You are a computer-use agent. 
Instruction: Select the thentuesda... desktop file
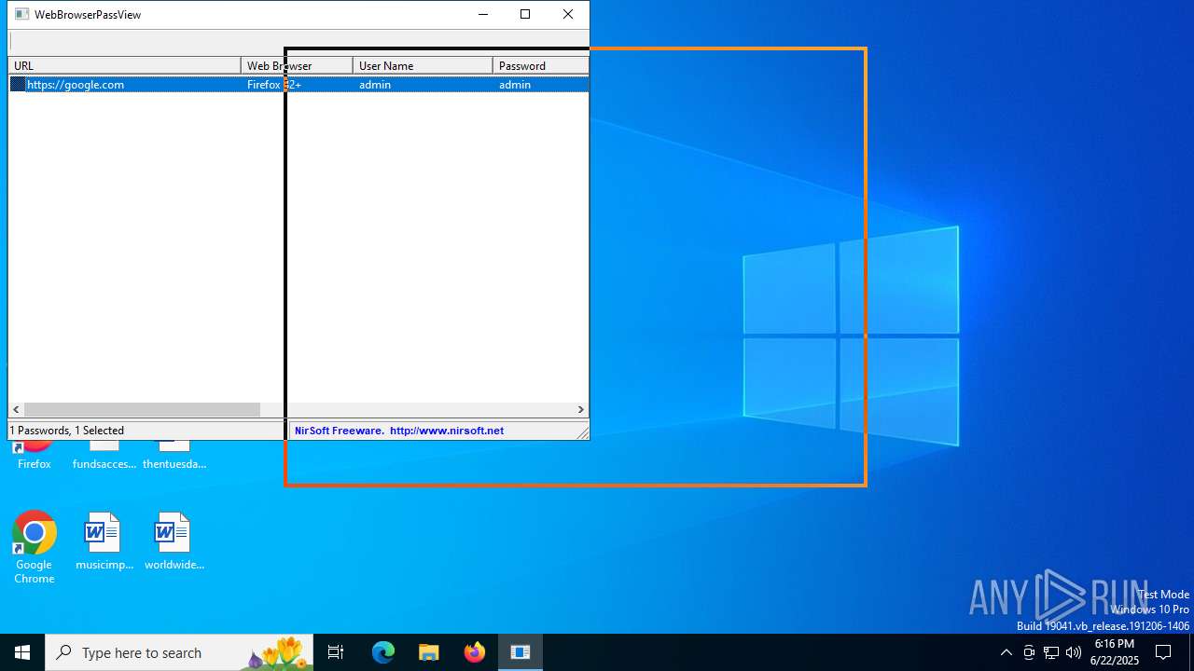(174, 457)
